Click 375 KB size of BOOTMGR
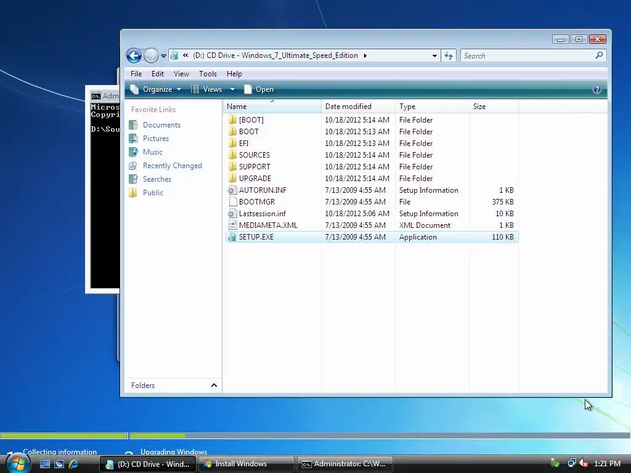 pos(503,202)
